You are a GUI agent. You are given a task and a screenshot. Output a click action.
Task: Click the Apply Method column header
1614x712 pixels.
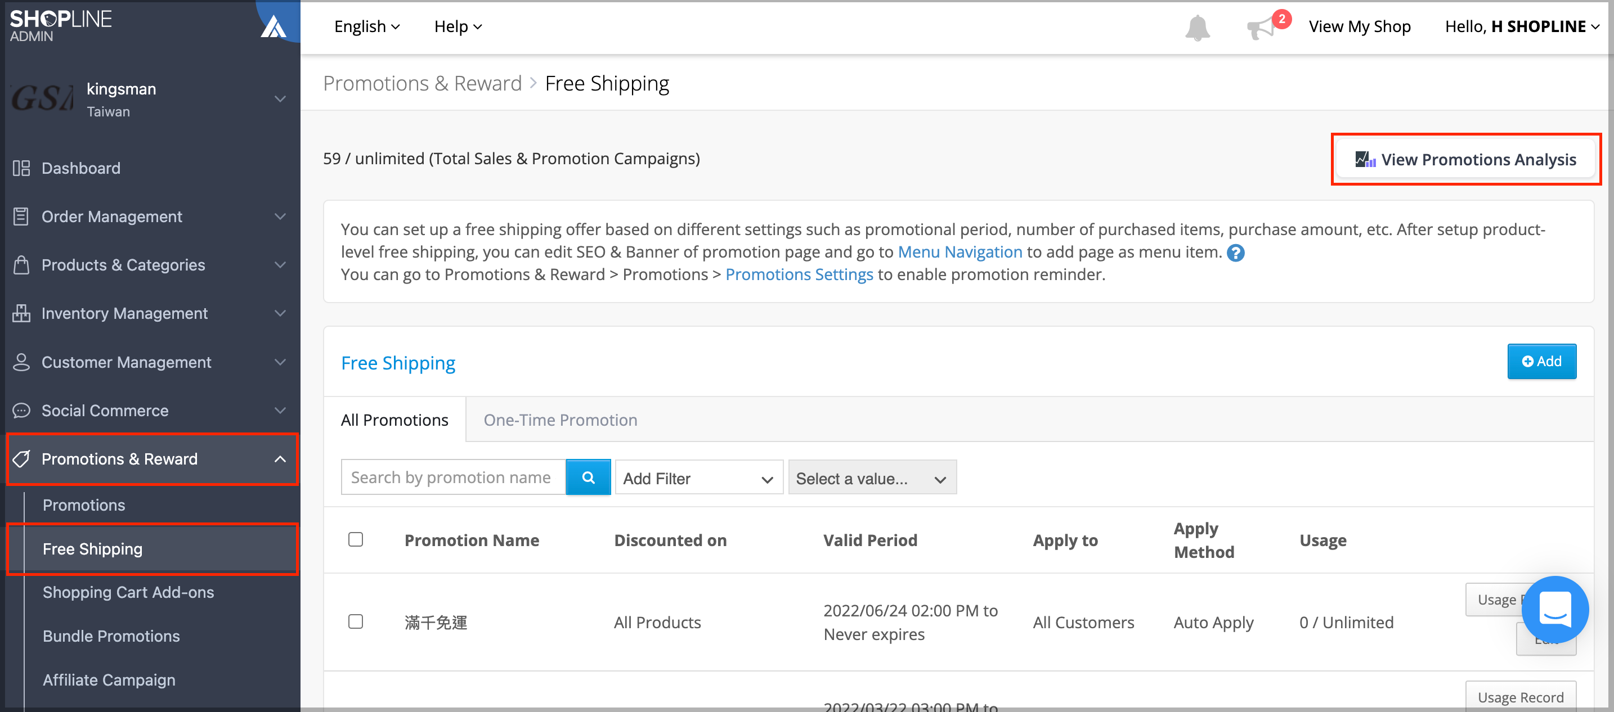[x=1204, y=540]
